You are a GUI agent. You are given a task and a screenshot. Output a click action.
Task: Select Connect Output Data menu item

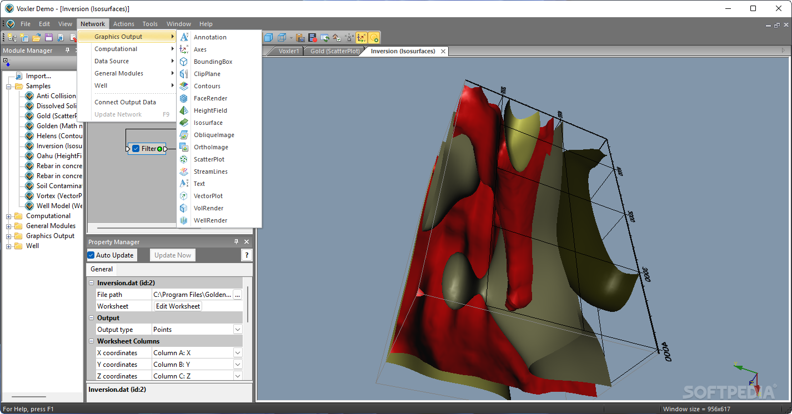127,102
